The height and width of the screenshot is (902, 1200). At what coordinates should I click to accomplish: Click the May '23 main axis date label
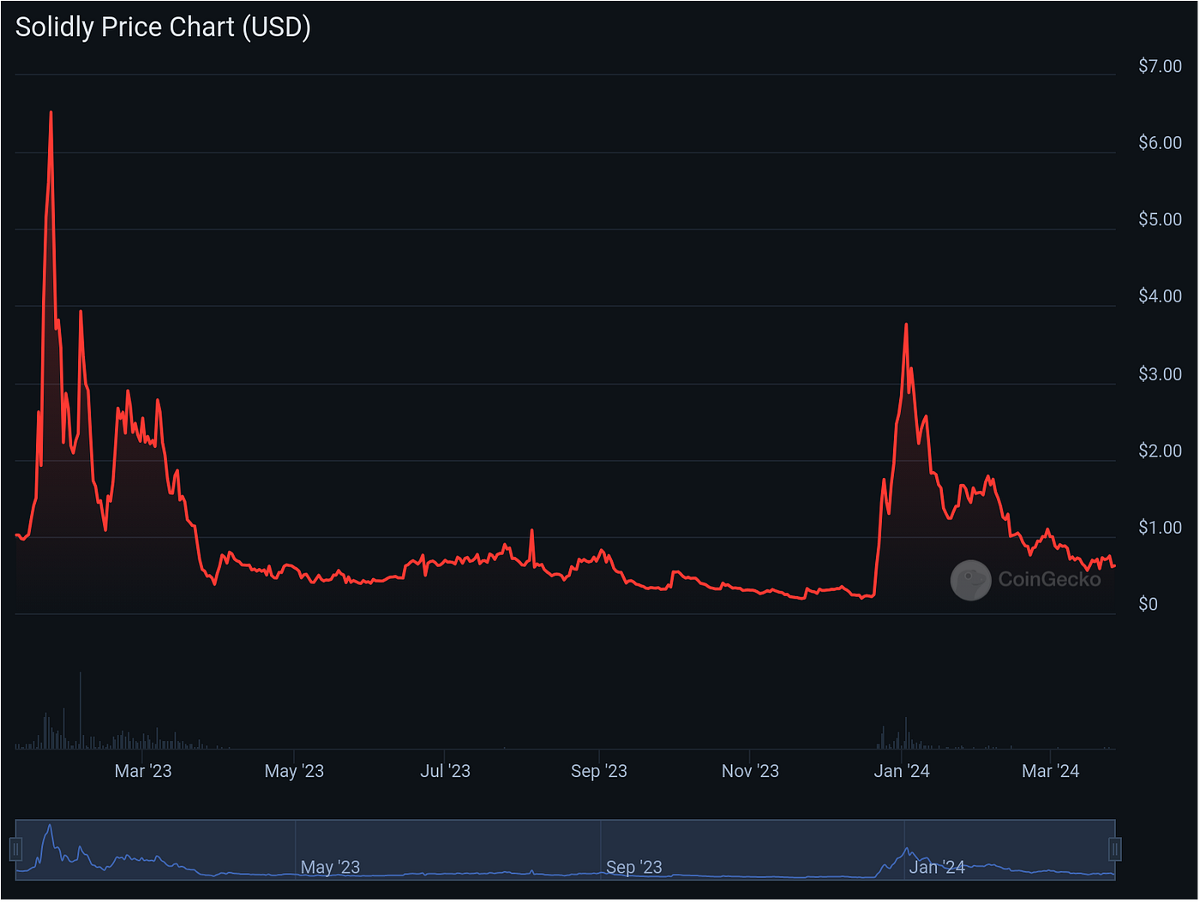pyautogui.click(x=294, y=771)
